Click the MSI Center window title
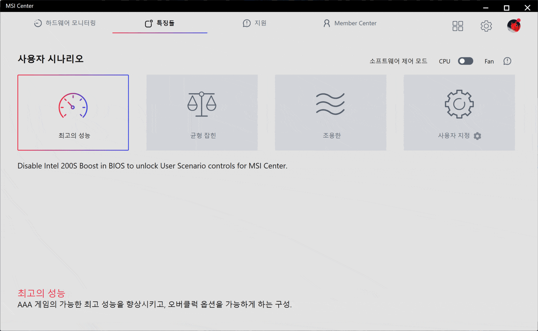Screen dimensions: 538x331 pos(20,6)
